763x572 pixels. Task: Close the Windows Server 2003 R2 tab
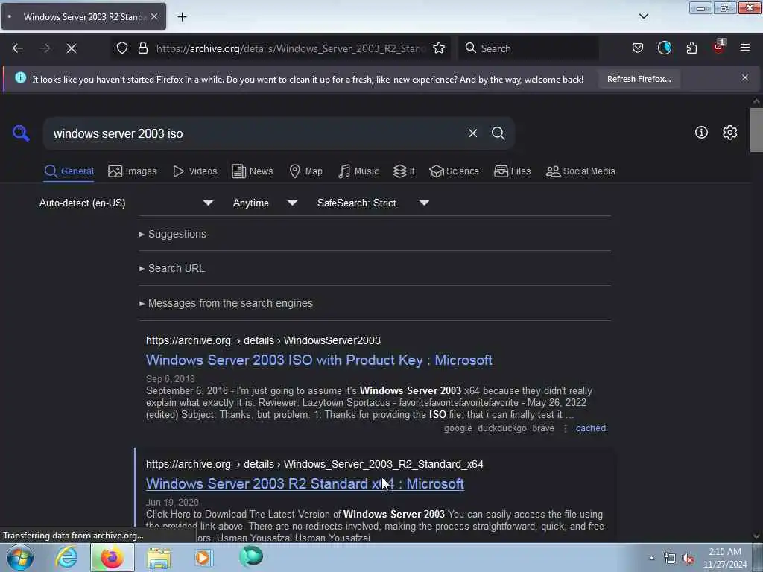pos(154,16)
